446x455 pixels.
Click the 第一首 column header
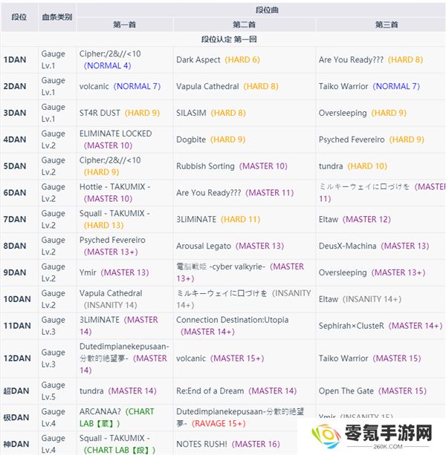tap(125, 24)
